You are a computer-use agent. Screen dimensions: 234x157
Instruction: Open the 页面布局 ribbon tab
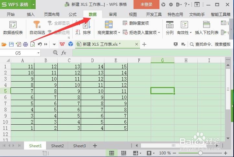pos(52,14)
